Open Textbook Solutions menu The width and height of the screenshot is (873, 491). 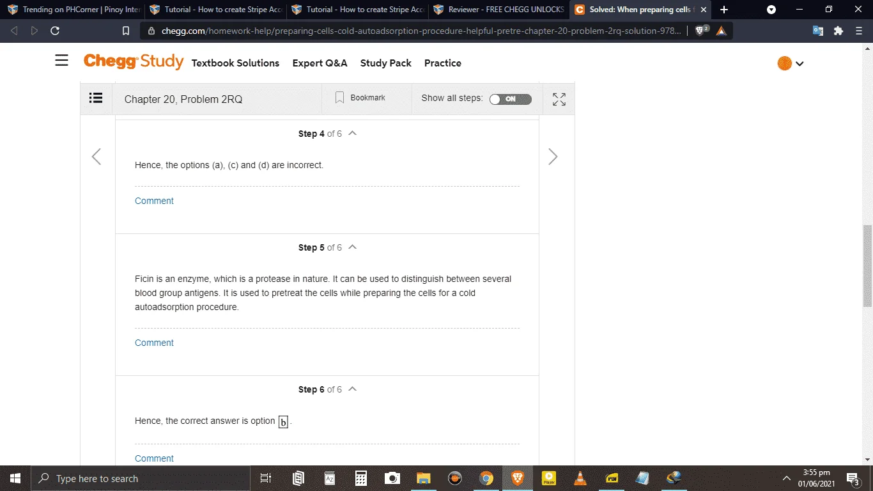pos(235,63)
